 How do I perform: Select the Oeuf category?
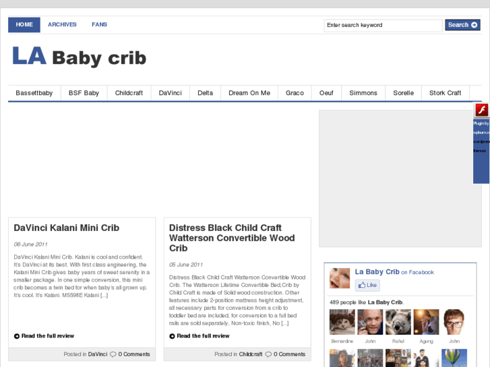point(326,93)
